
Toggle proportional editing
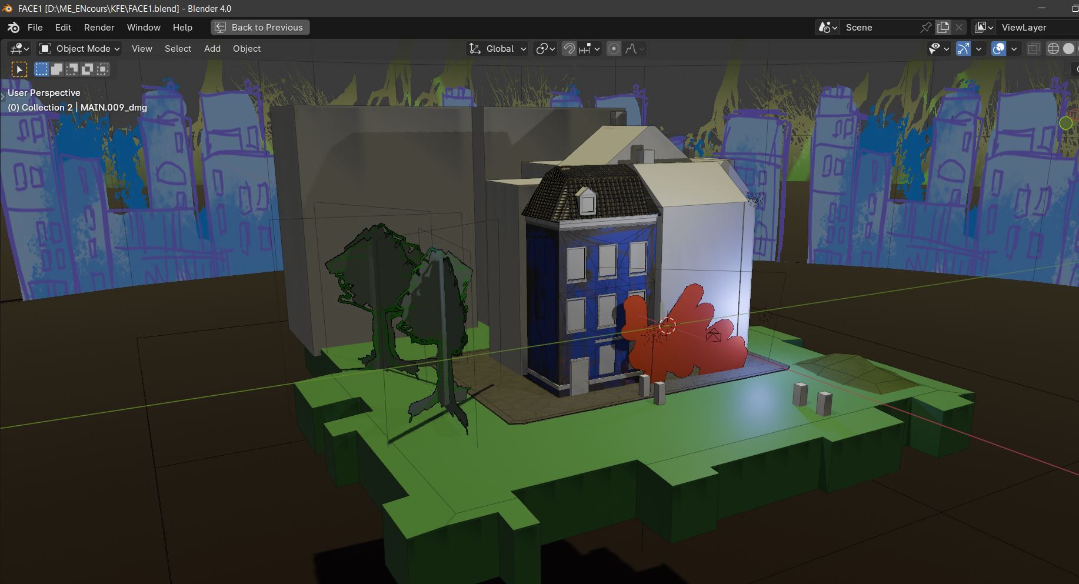point(614,49)
